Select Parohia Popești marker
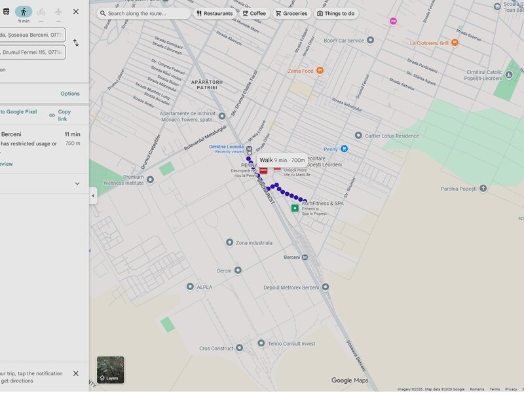This screenshot has height=393, width=524. tap(483, 189)
